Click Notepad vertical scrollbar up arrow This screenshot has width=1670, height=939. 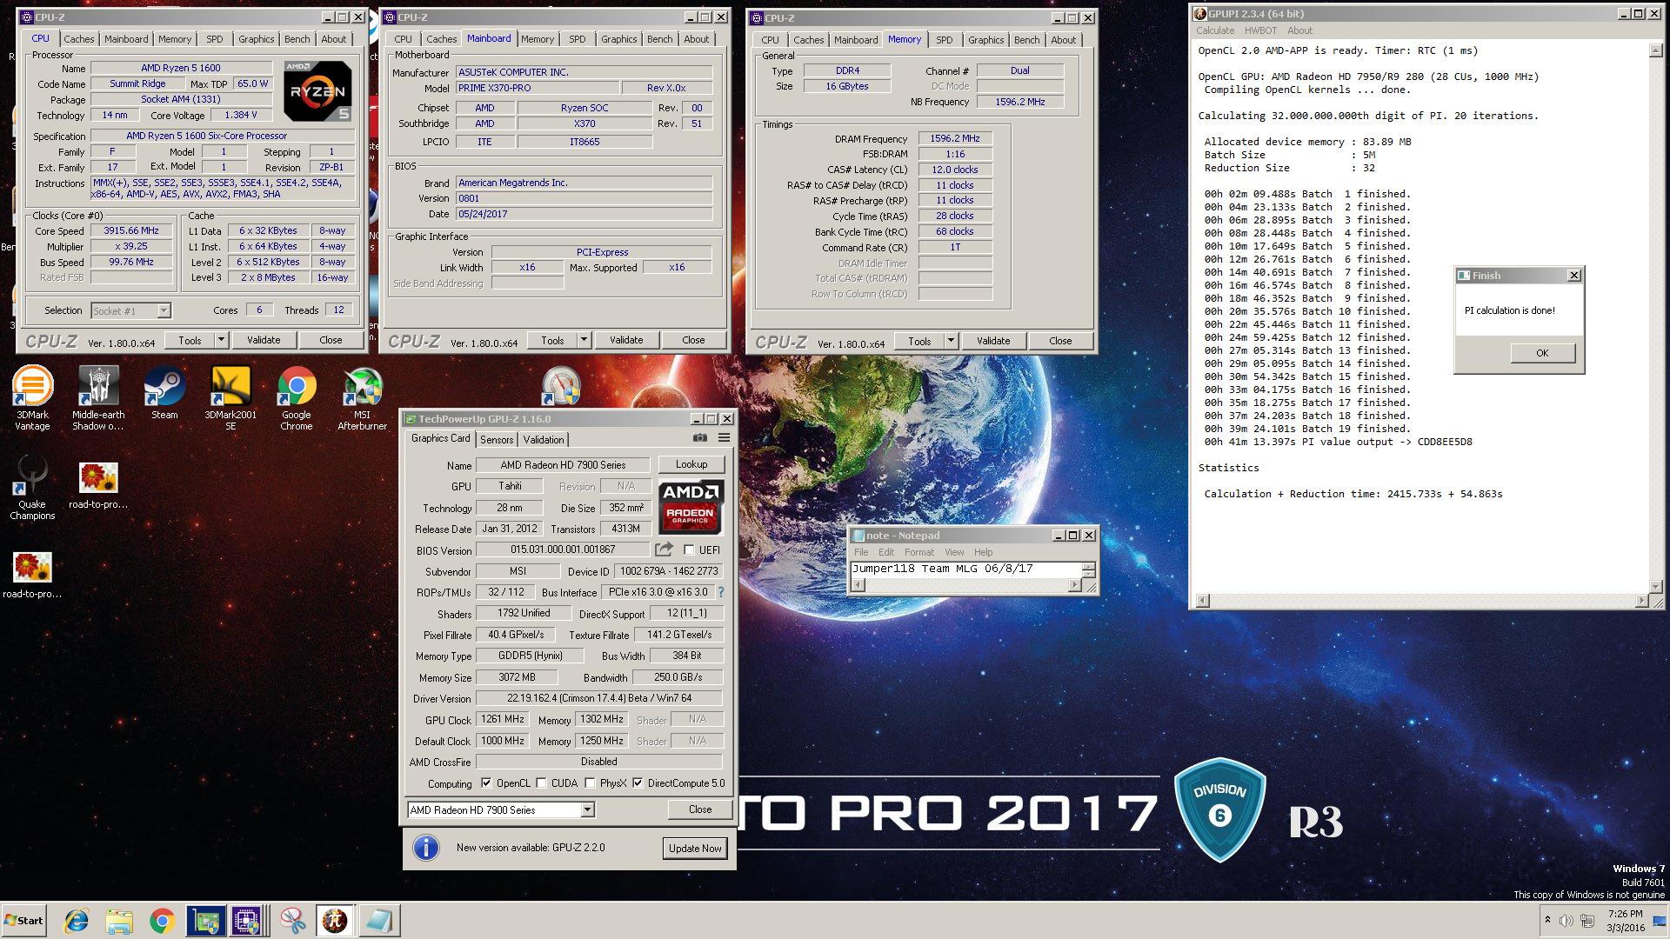tap(1087, 566)
